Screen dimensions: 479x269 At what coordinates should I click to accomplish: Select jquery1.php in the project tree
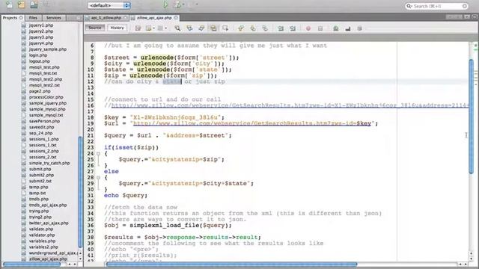[41, 25]
